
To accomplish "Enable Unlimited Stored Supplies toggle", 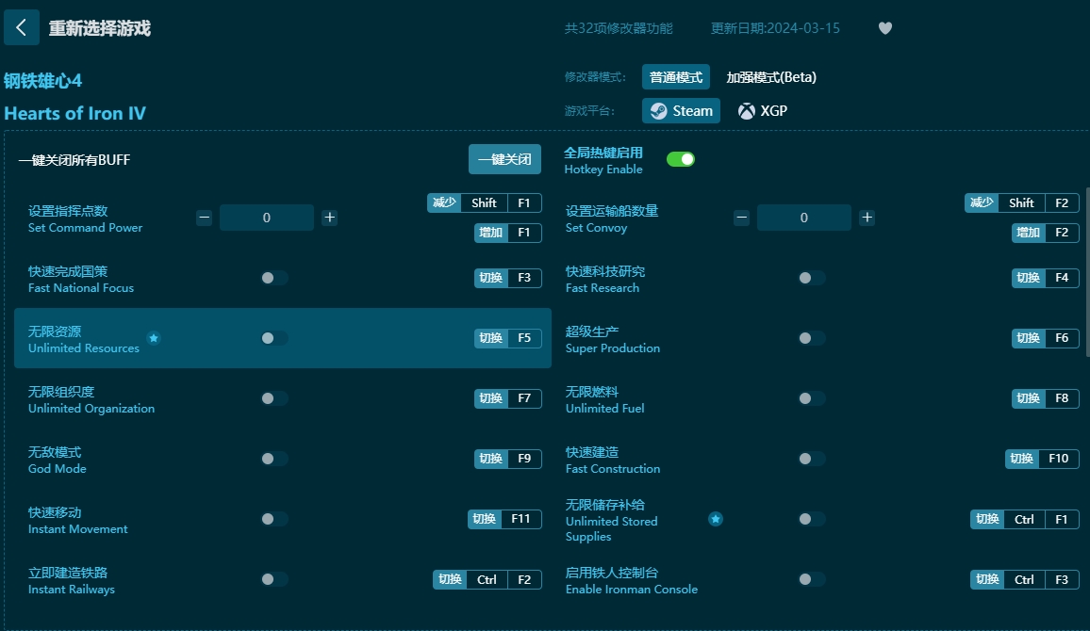I will (x=811, y=519).
